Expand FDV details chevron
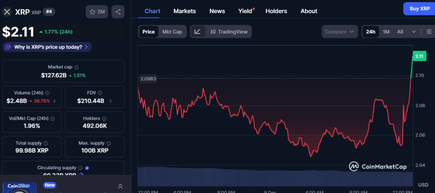The width and height of the screenshot is (435, 193). tap(110, 101)
